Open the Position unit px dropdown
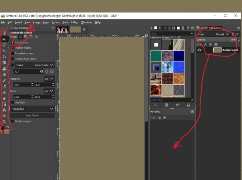Screen dimensions: 242x180 tap(49, 79)
